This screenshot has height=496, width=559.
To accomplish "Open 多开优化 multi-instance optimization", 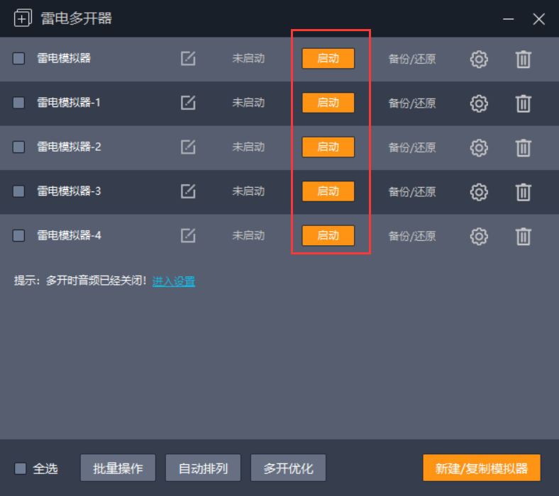I will [x=289, y=468].
